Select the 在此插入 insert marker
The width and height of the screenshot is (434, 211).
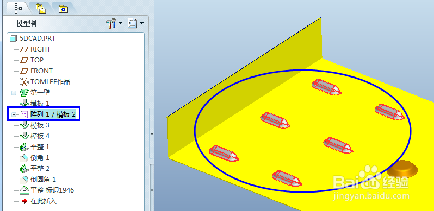tap(43, 201)
